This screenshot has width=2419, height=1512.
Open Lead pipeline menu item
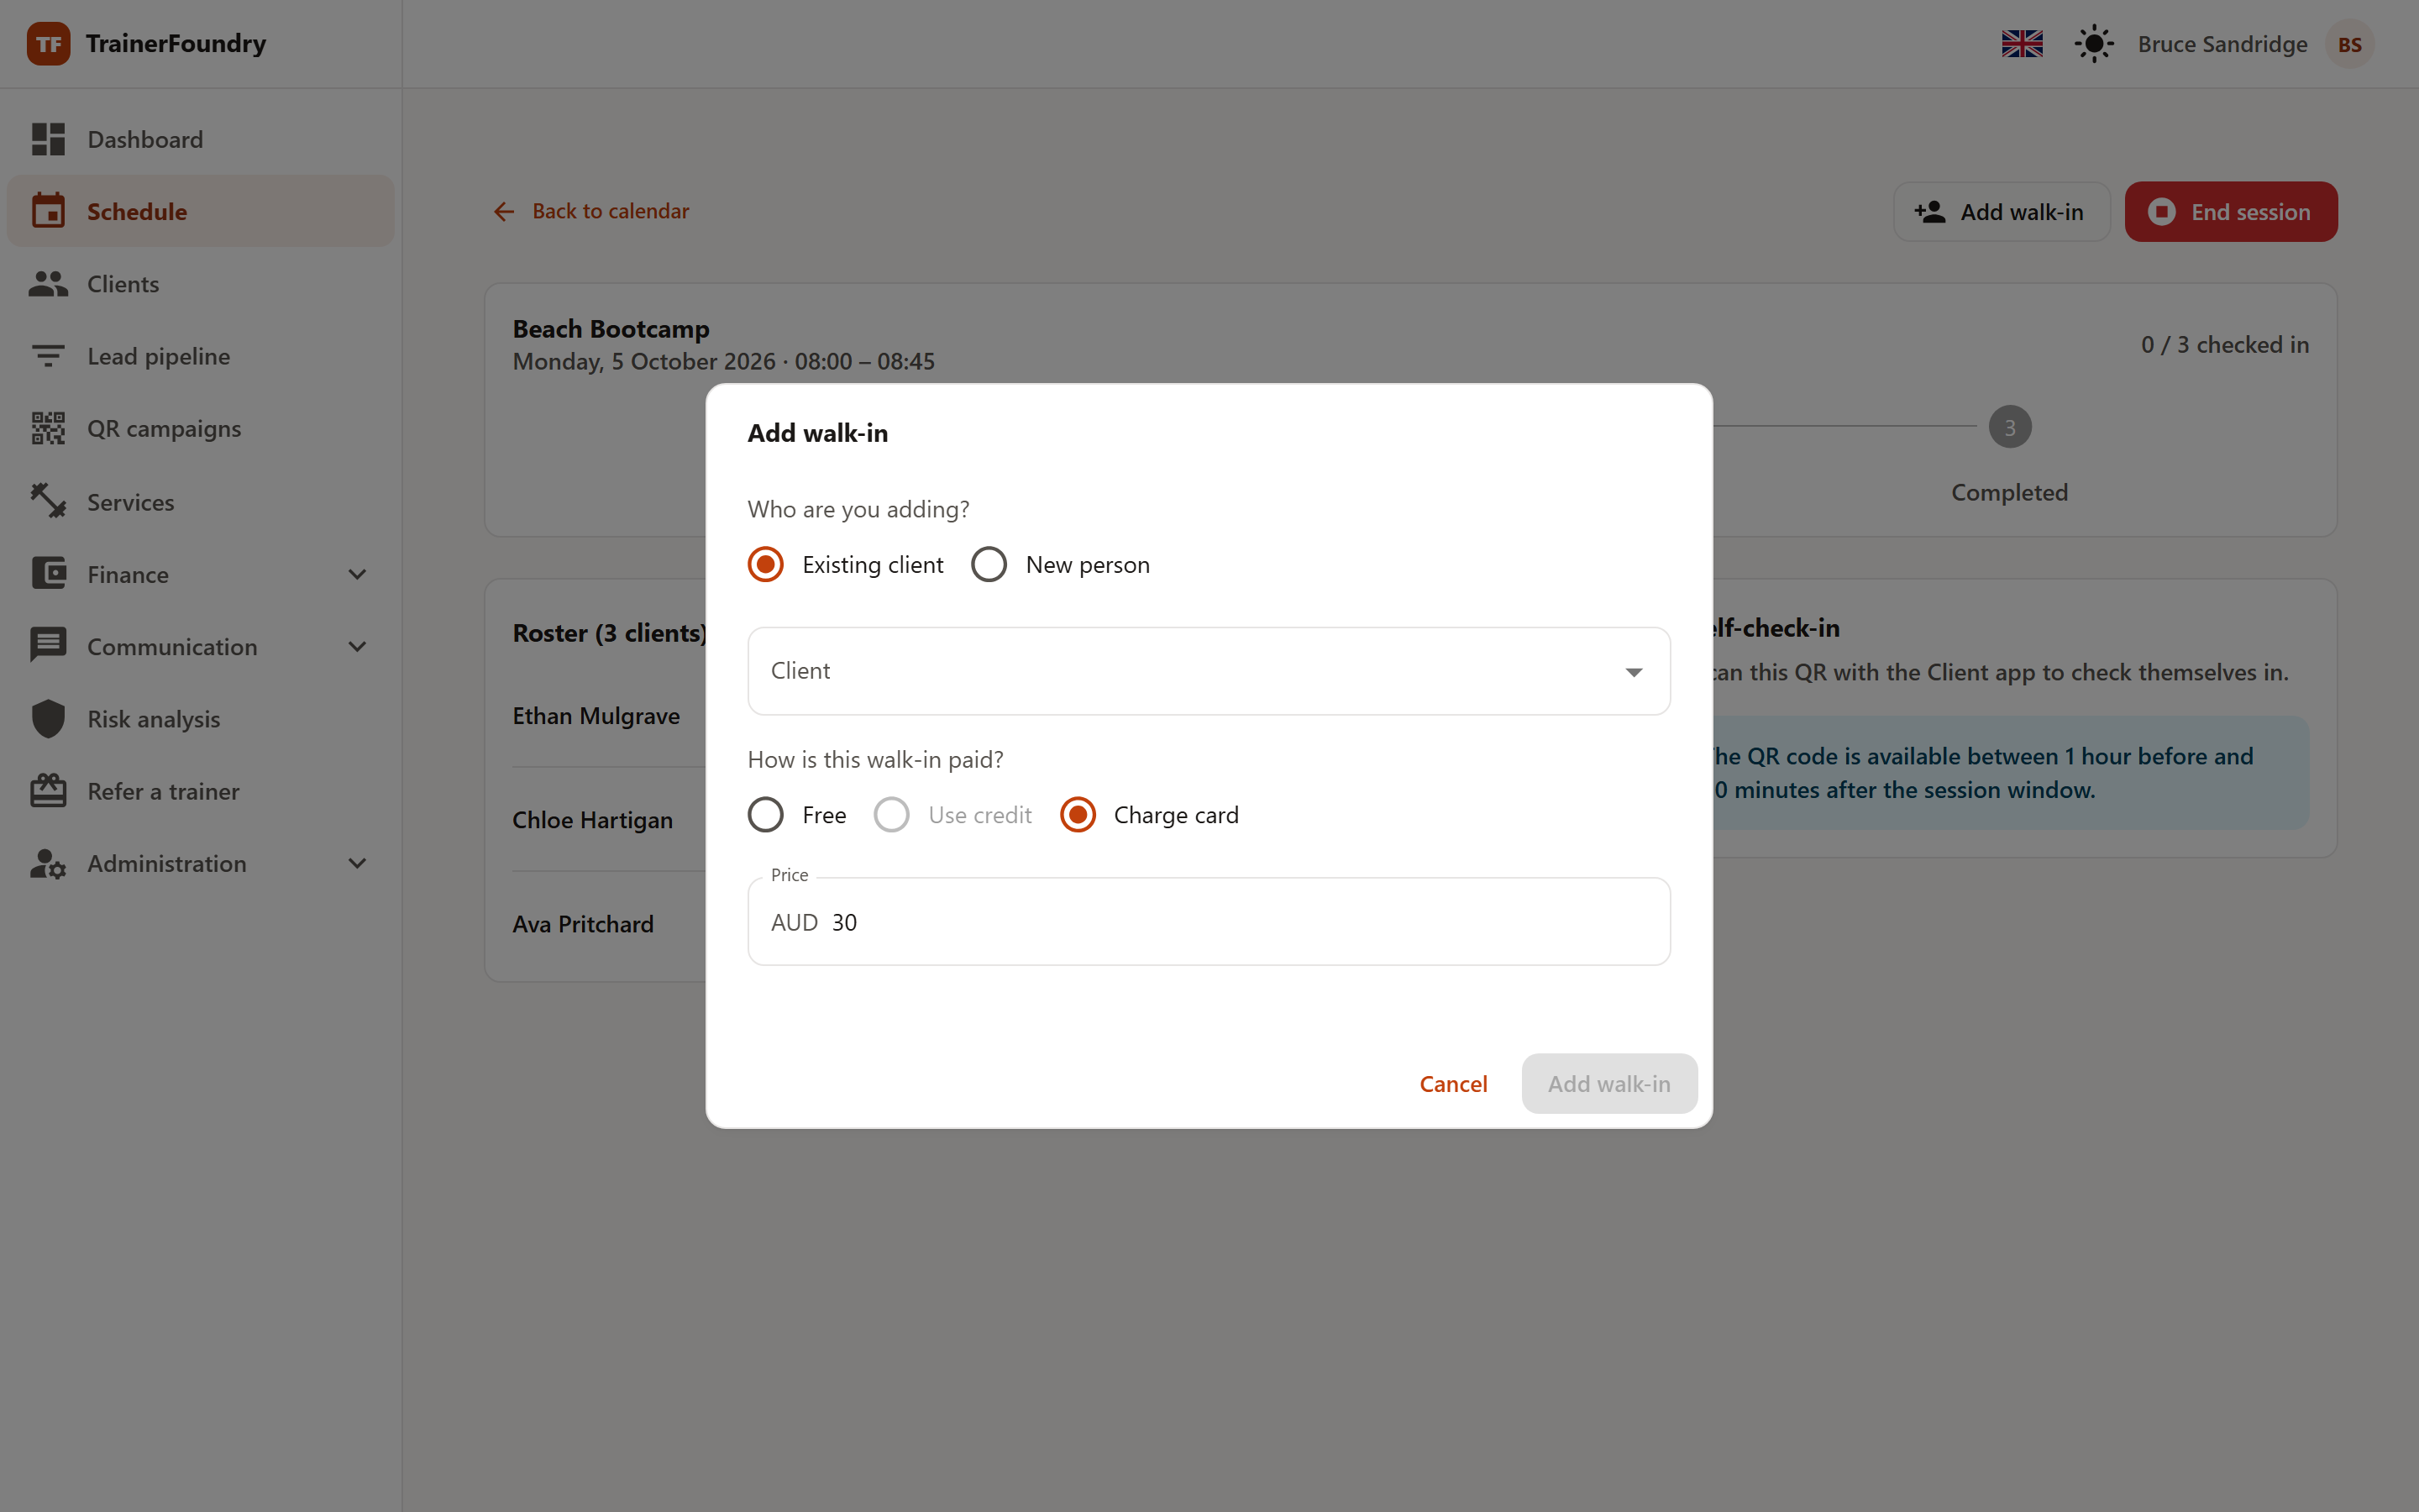click(x=200, y=356)
